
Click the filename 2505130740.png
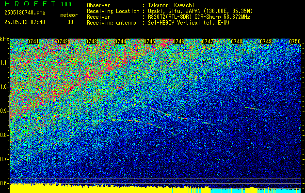point(25,13)
